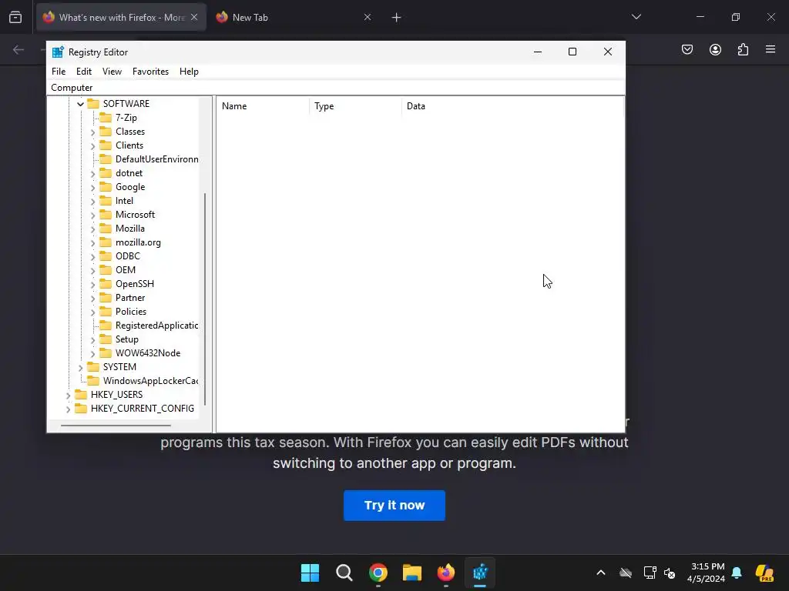The width and height of the screenshot is (789, 591).
Task: Click Firefox View icon in tab strip
Action: click(x=15, y=18)
